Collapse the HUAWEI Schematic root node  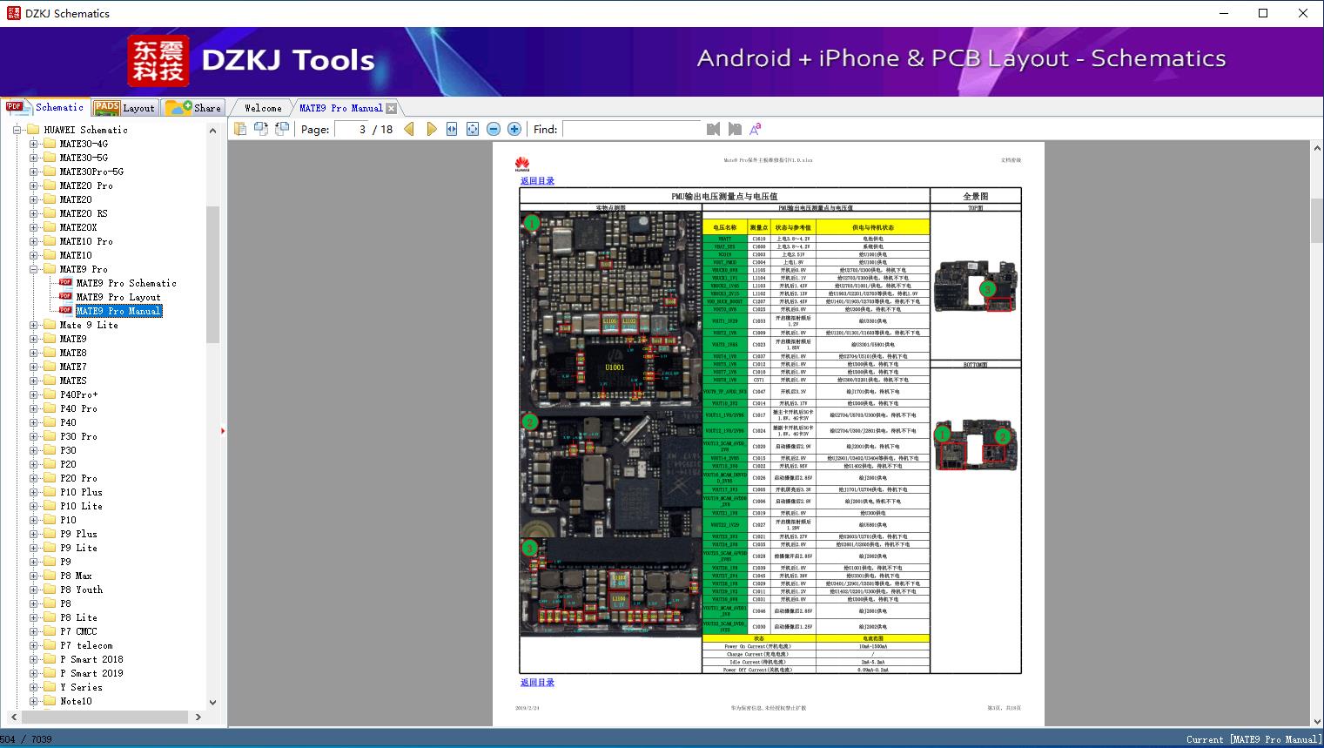click(17, 130)
